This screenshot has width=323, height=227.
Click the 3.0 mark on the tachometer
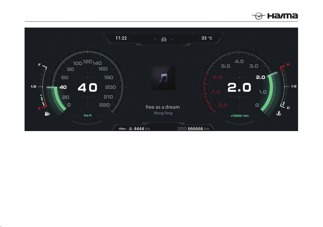(254, 66)
